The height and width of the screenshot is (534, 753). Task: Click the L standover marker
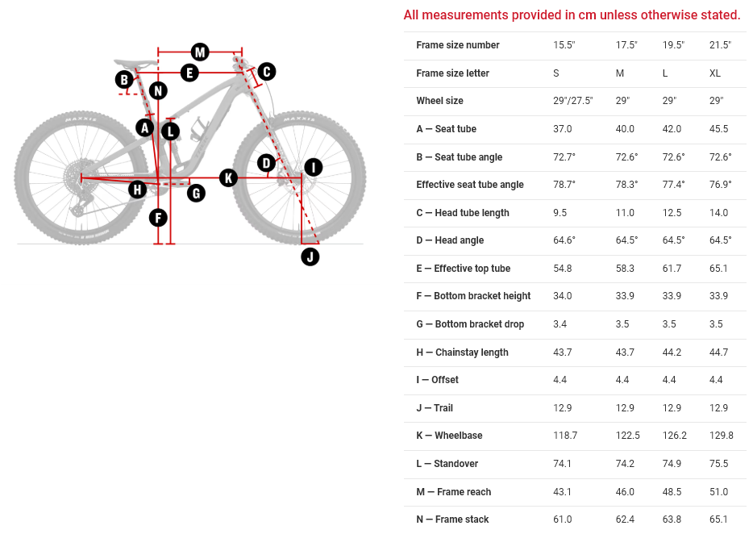click(170, 131)
